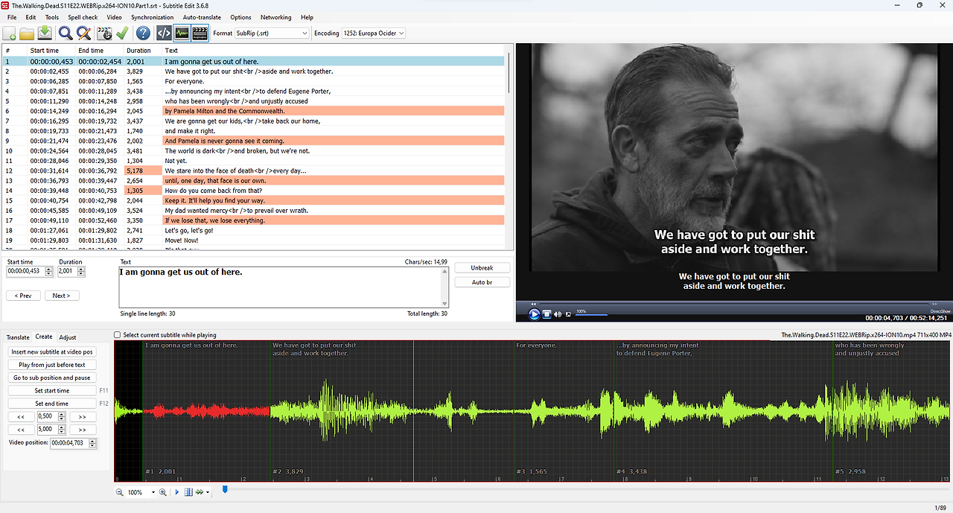Click the Start time column header
953x513 pixels.
click(x=52, y=51)
